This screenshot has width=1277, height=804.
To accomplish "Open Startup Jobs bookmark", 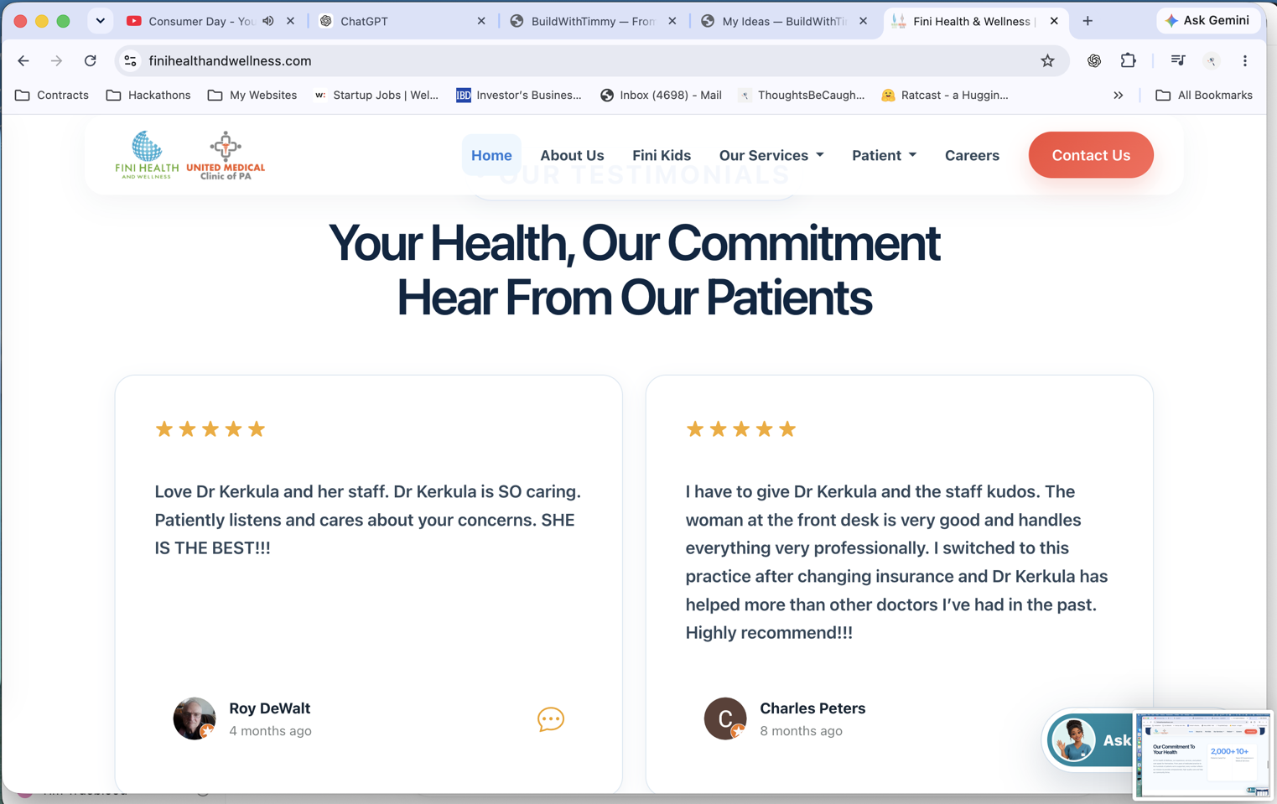I will click(x=376, y=95).
